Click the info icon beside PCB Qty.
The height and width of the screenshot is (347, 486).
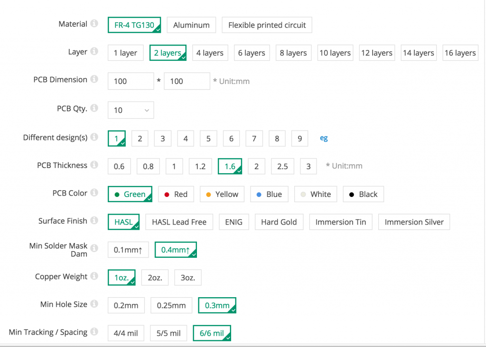pos(94,108)
